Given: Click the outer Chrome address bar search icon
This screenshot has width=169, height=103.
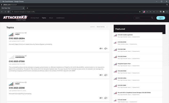Looking at the screenshot, I should (x=167, y=5).
